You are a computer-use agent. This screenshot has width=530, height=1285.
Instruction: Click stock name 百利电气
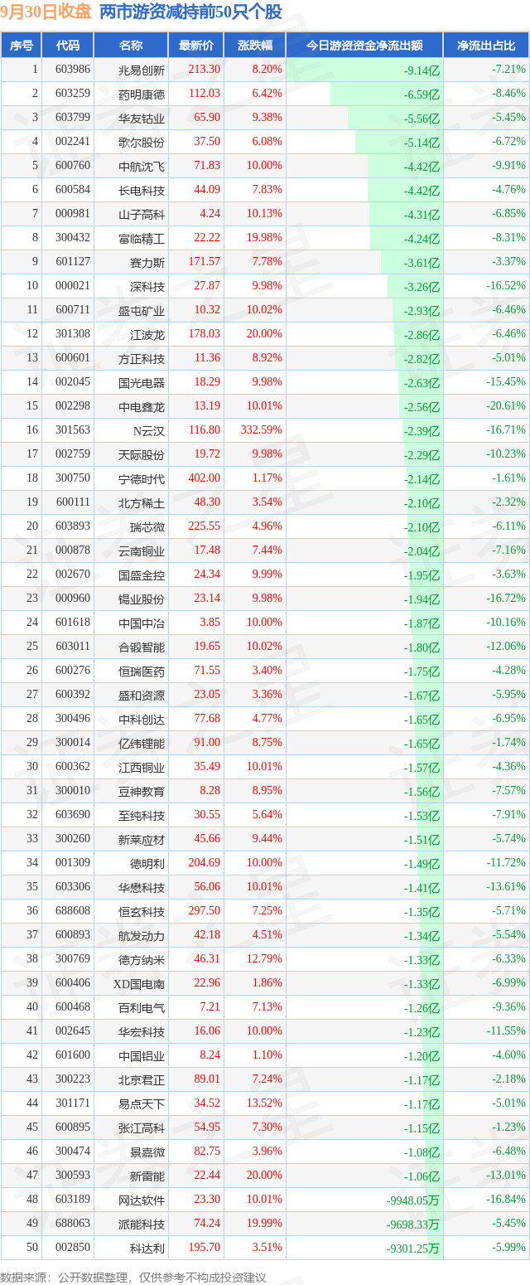pyautogui.click(x=142, y=1008)
